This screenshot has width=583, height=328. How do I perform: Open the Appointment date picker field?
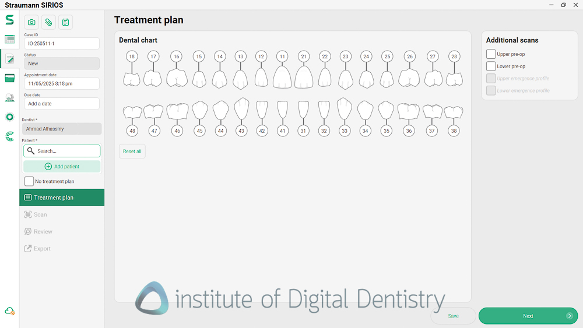coord(62,83)
